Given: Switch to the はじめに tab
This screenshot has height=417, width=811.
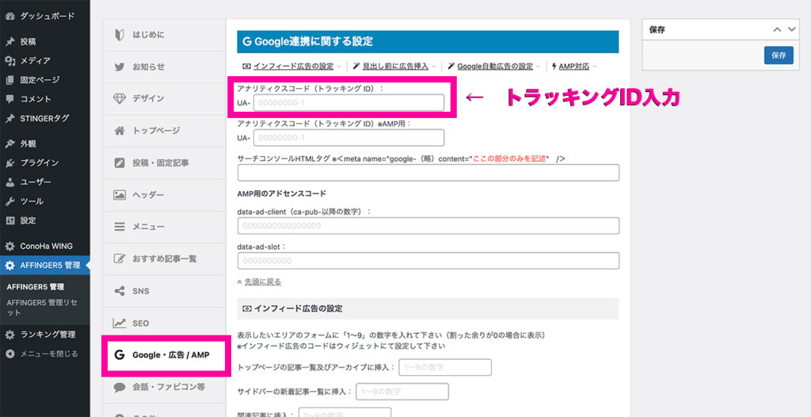Looking at the screenshot, I should [x=165, y=35].
